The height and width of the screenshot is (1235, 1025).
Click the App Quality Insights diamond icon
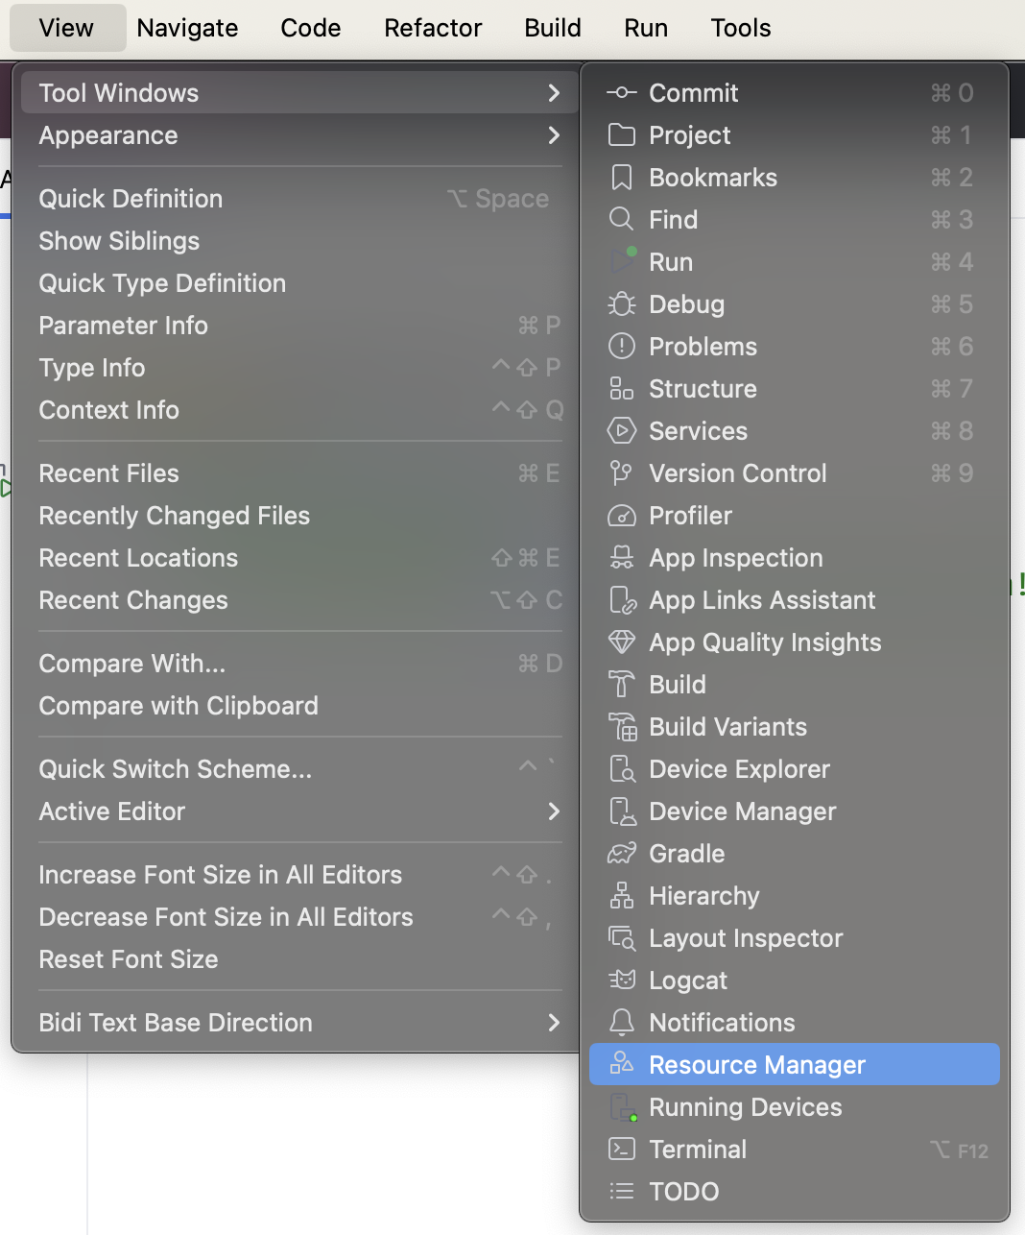622,642
